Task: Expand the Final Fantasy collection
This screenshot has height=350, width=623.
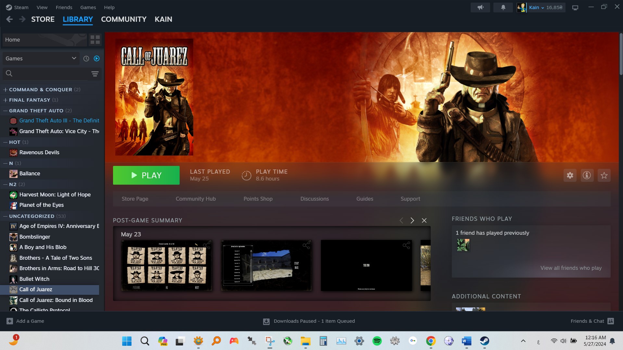Action: (x=5, y=100)
